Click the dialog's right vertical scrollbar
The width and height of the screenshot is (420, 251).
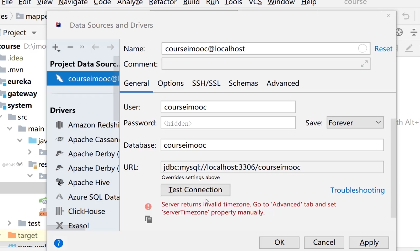point(393,168)
